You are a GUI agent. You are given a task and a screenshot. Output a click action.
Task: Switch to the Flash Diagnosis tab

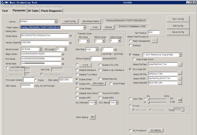click(51, 11)
